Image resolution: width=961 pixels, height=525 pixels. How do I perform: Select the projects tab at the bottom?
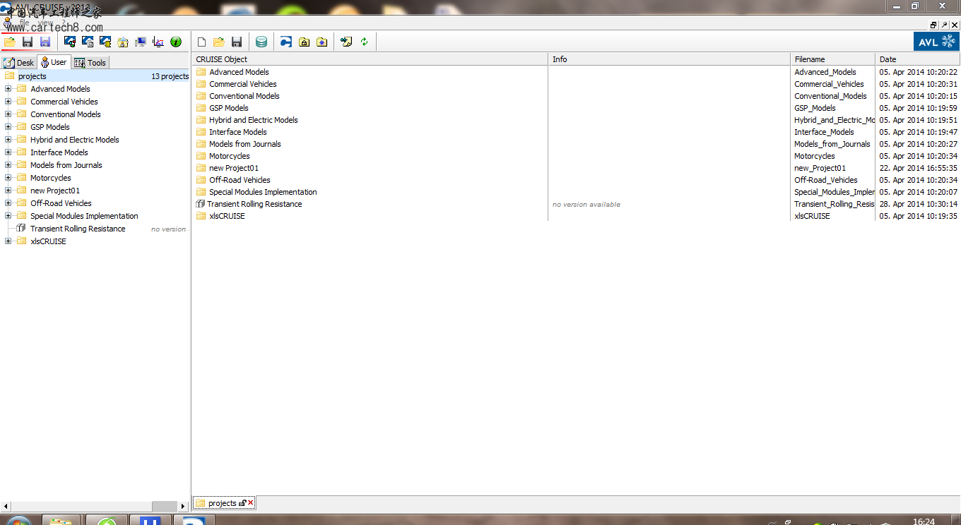[x=223, y=503]
